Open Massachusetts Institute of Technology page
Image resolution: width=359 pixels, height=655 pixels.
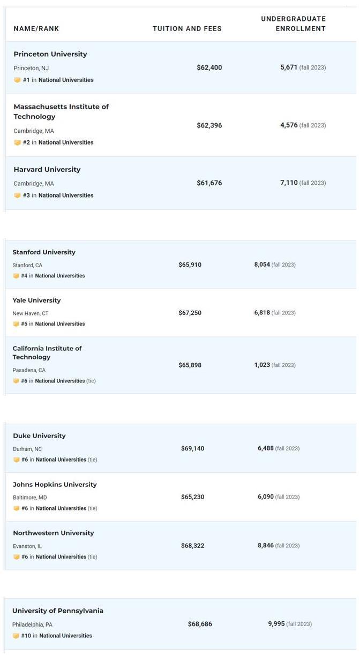[61, 111]
